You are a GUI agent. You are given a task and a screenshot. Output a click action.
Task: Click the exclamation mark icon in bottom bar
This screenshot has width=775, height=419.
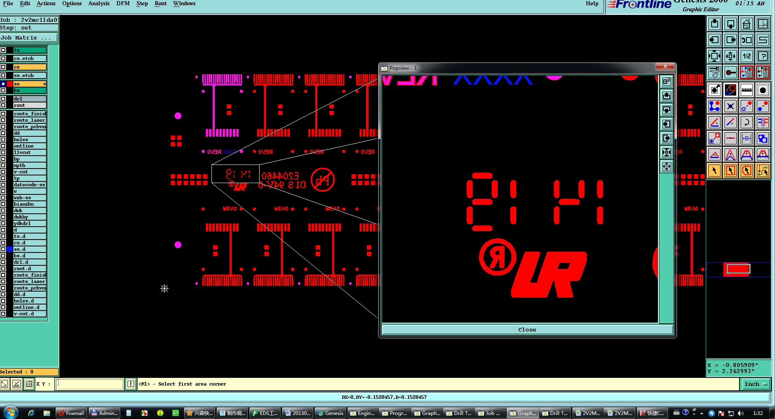131,384
